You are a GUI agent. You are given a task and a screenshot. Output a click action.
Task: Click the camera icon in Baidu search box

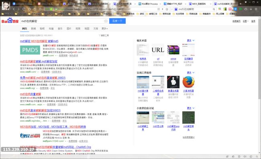[106, 21]
